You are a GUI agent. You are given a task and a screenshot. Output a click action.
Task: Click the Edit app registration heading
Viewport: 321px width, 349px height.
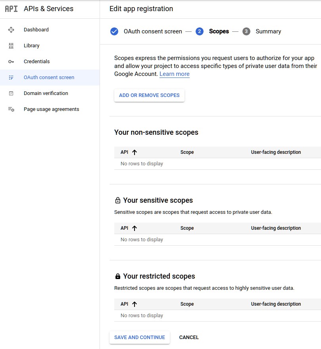coord(141,9)
